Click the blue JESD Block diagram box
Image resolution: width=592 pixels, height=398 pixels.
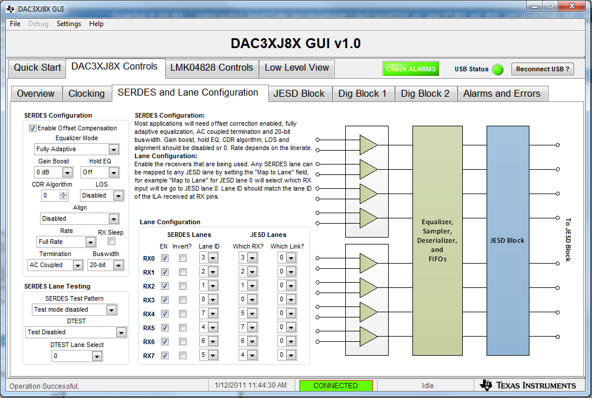[507, 240]
